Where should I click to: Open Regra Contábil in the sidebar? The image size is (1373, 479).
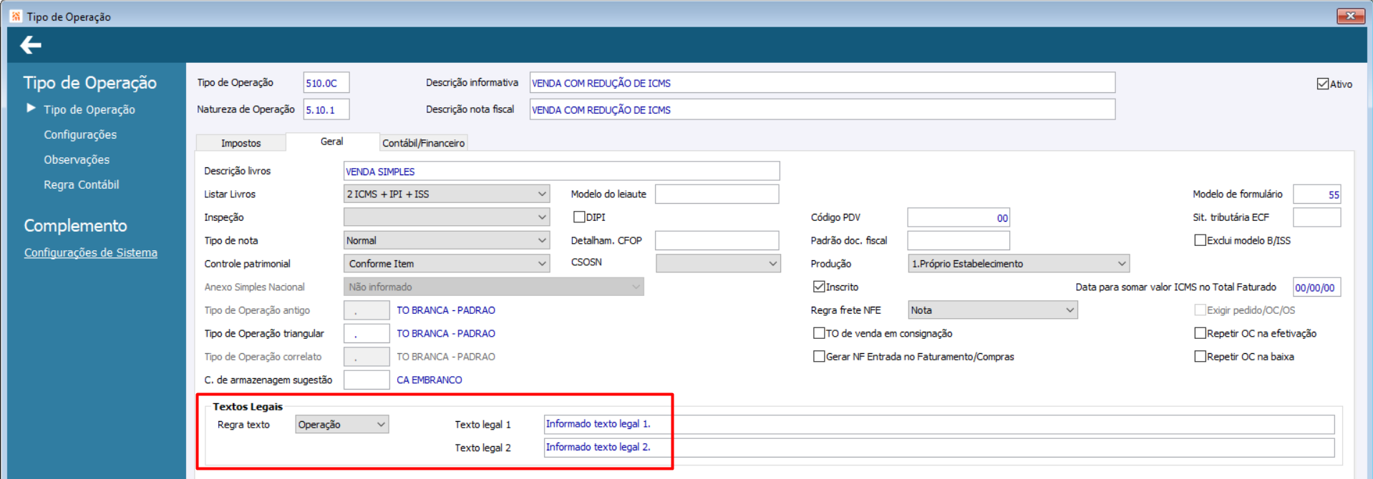[x=82, y=184]
